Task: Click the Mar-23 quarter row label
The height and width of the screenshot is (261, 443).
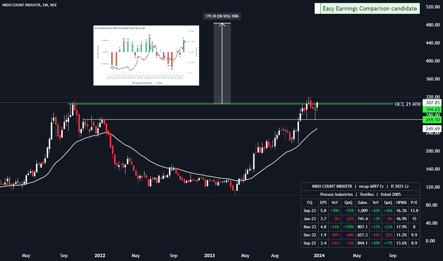Action: 309,227
